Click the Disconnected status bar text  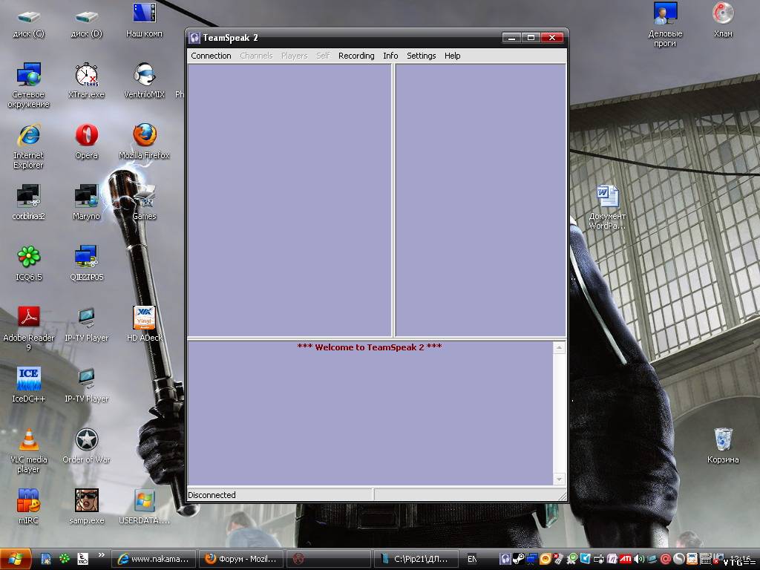tap(212, 495)
